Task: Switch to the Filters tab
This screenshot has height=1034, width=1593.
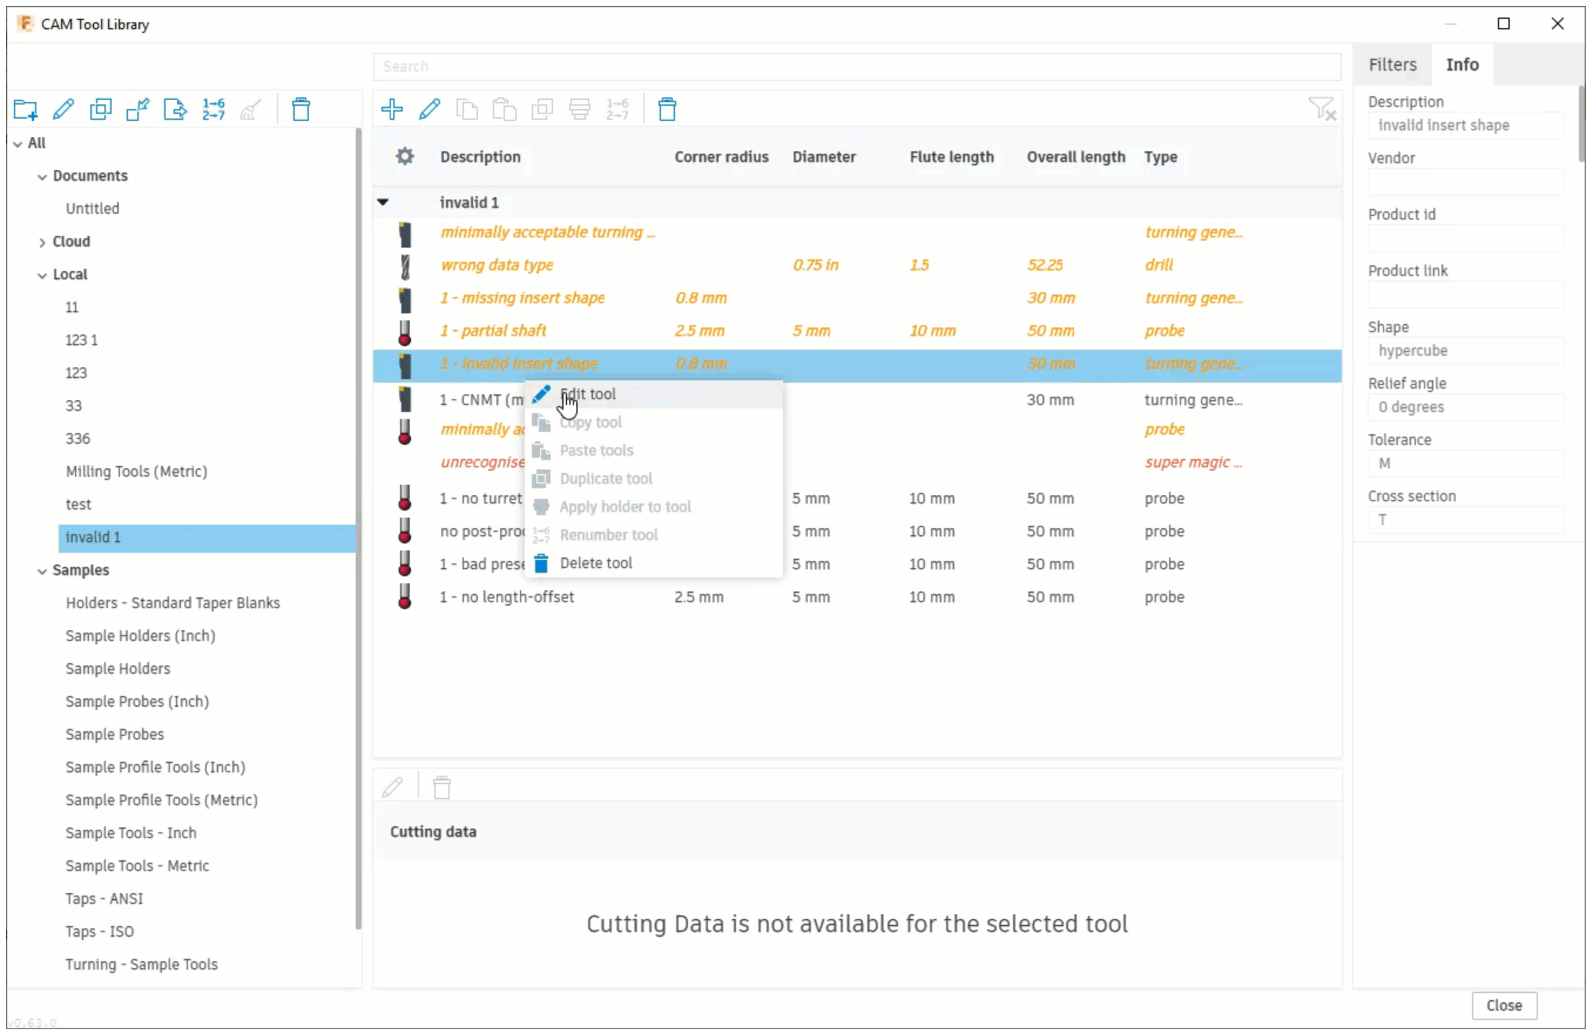Action: click(1392, 64)
